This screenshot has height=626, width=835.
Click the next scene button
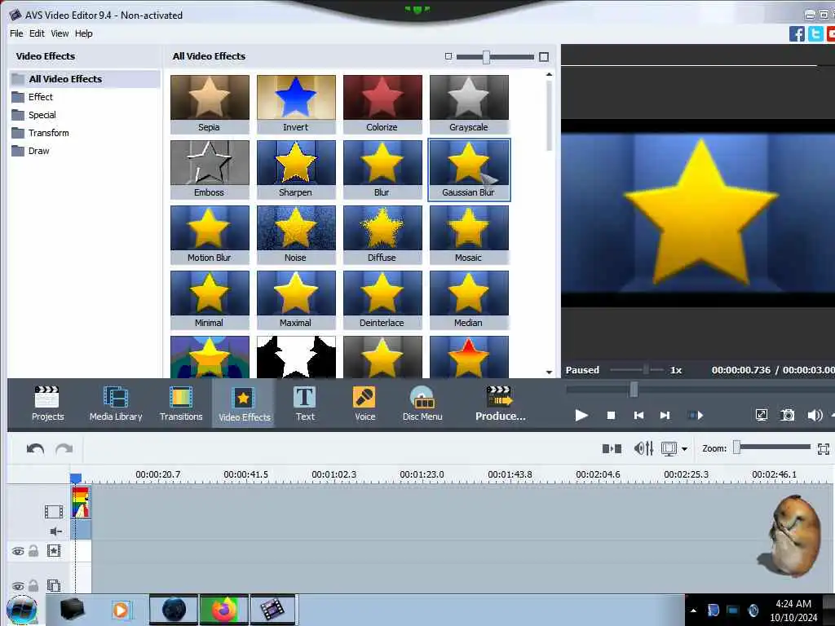coord(696,415)
